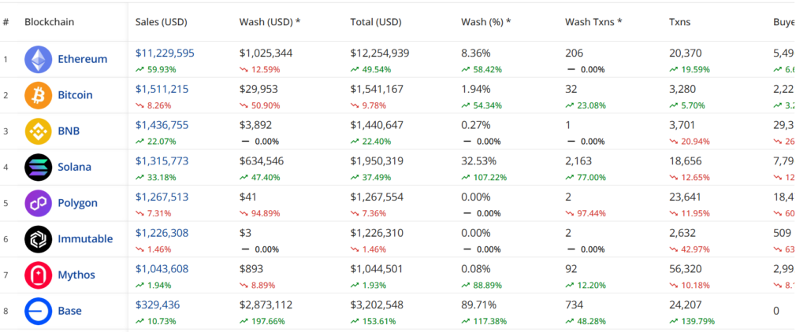Image resolution: width=807 pixels, height=332 pixels.
Task: Click the purple Polygon logo icon
Action: coord(38,203)
